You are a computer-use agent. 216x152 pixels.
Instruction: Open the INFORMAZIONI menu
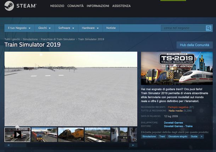(98, 6)
